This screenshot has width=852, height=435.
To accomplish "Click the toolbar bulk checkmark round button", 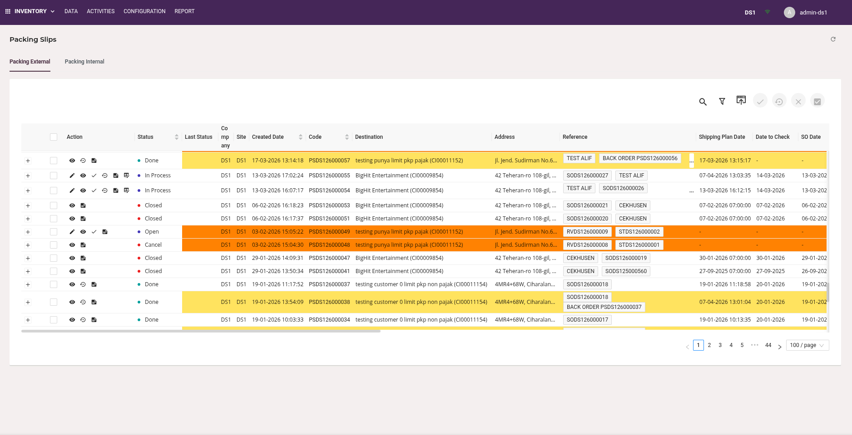I will click(760, 101).
